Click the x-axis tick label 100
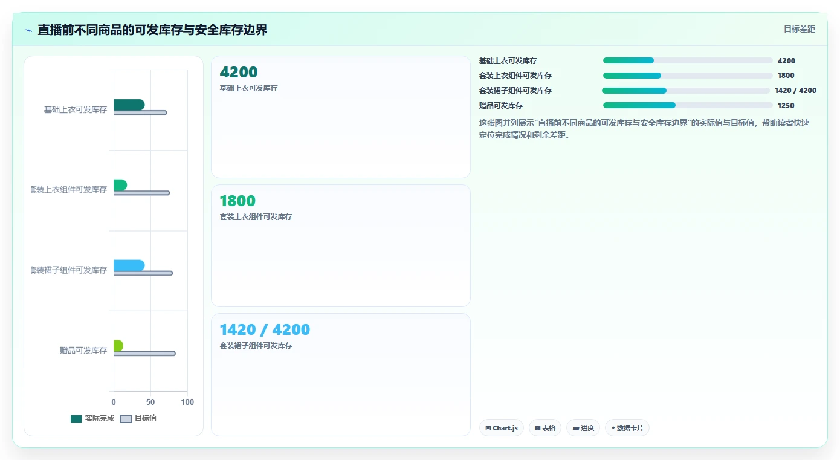This screenshot has height=460, width=840. click(x=187, y=402)
